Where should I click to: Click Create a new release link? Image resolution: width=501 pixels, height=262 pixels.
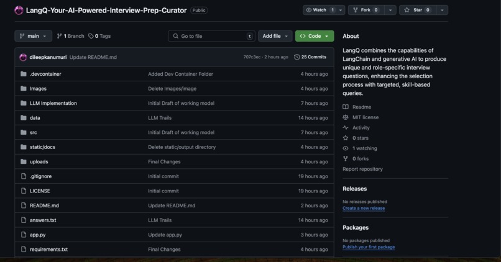click(364, 208)
